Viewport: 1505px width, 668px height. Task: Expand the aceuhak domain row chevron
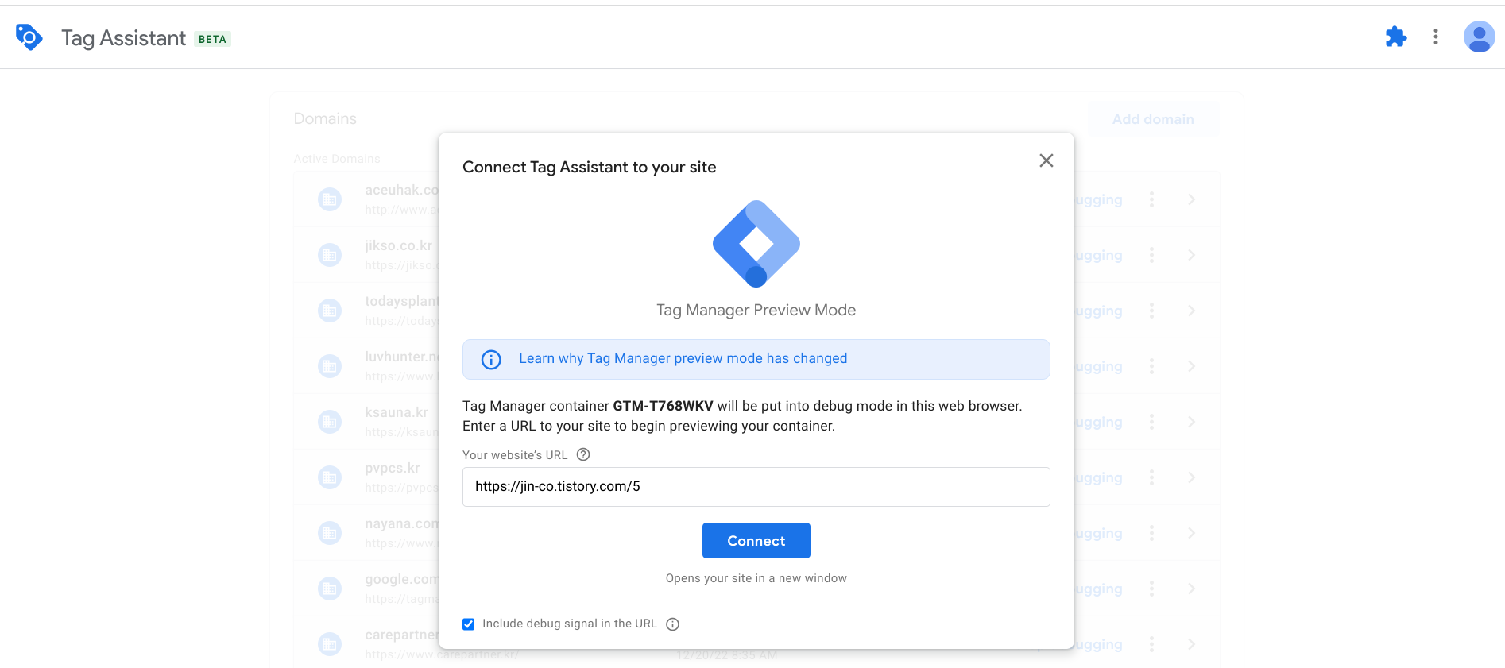[1192, 199]
